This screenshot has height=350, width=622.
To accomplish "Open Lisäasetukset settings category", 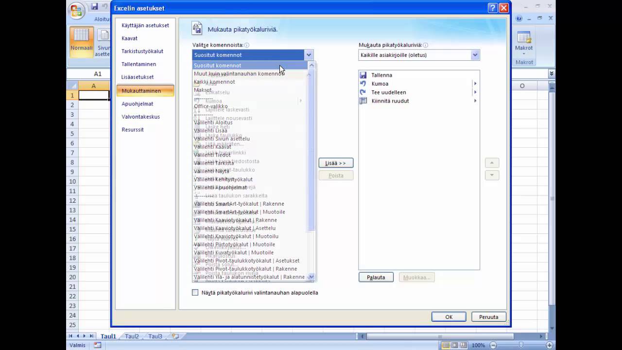I will 145,77.
